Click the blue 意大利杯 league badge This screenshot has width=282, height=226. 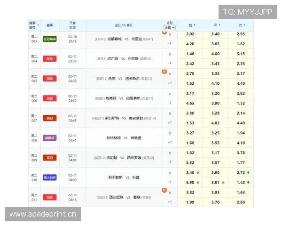(50, 178)
